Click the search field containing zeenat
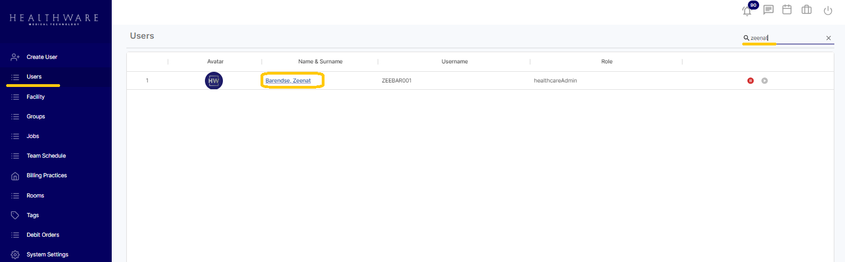This screenshot has height=262, width=845. (786, 38)
